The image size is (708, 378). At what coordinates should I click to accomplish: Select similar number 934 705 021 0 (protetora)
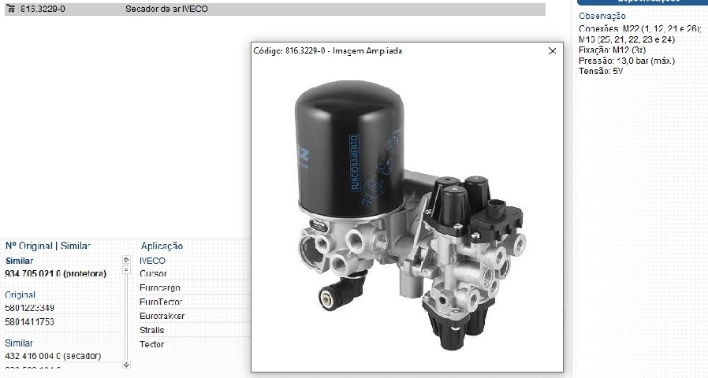55,273
